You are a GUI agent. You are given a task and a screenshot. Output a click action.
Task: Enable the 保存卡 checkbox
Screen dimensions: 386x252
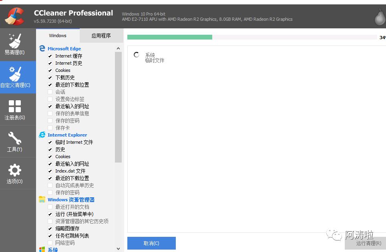point(50,128)
